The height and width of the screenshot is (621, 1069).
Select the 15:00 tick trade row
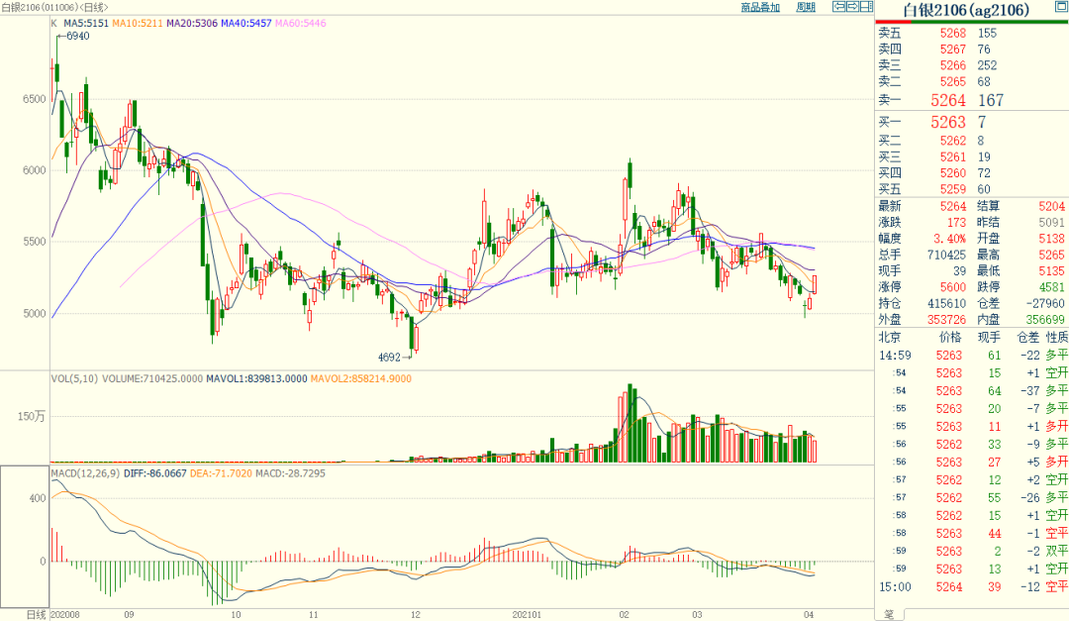tap(972, 587)
